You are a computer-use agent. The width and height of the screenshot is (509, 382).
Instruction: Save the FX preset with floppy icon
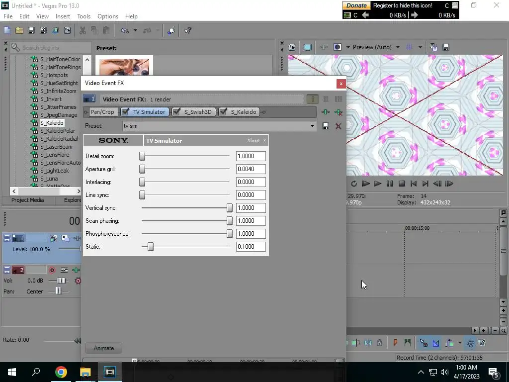(325, 126)
